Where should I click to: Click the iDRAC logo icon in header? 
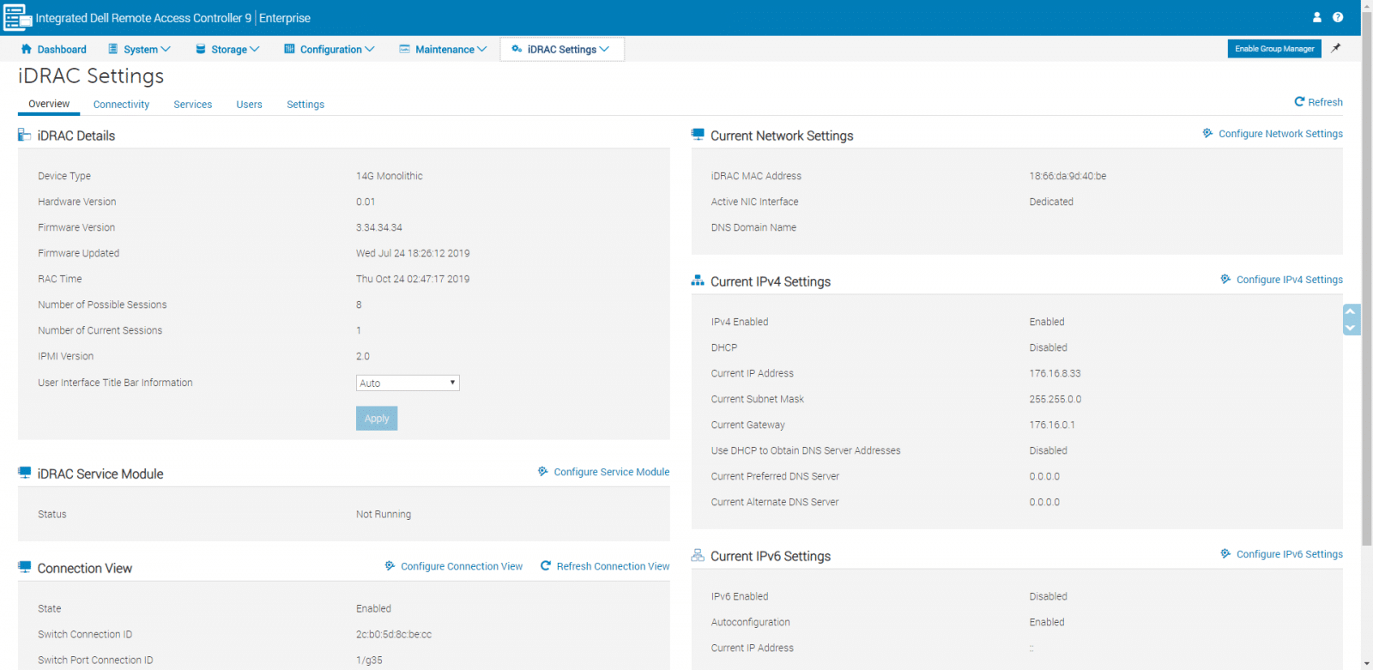pyautogui.click(x=18, y=17)
